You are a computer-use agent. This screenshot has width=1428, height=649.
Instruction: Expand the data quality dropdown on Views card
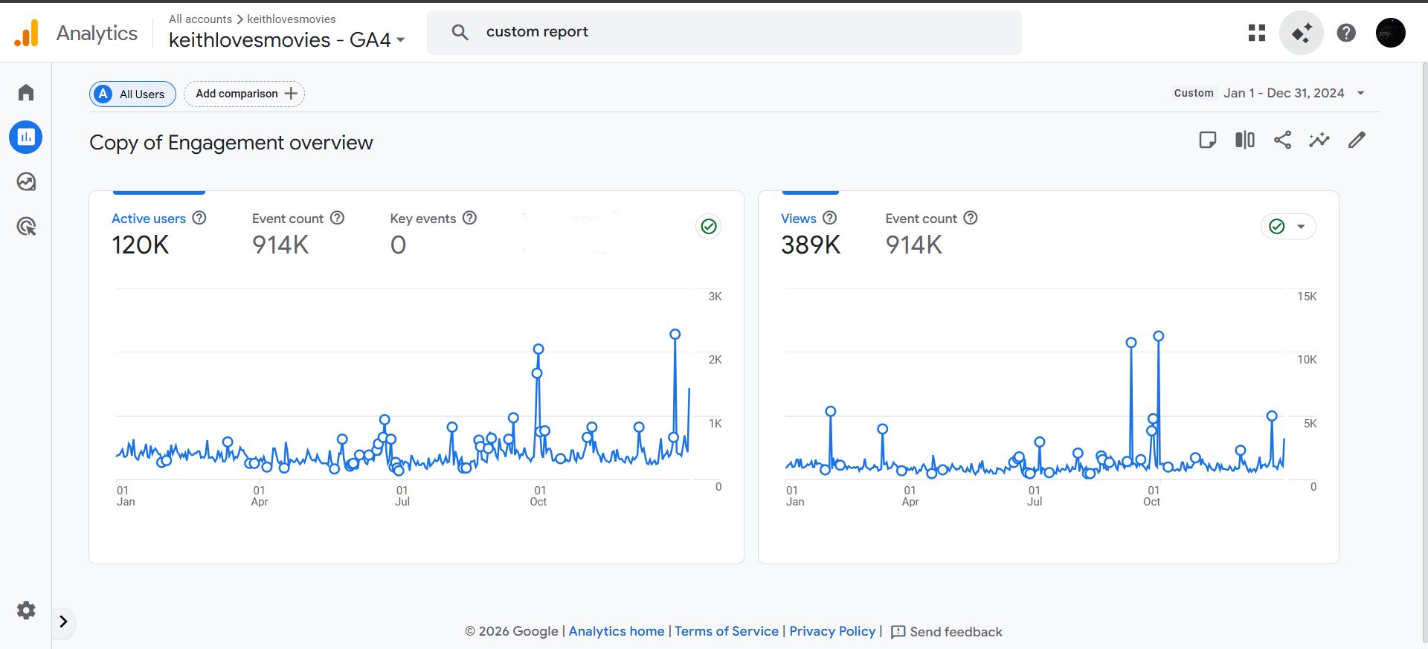pyautogui.click(x=1300, y=227)
